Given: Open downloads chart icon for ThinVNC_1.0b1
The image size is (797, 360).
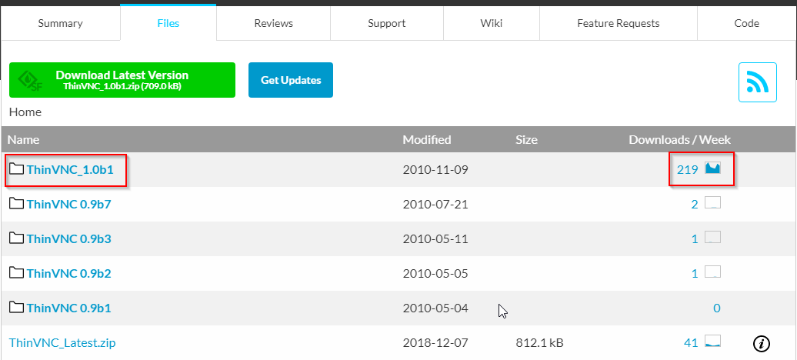Looking at the screenshot, I should pos(712,169).
